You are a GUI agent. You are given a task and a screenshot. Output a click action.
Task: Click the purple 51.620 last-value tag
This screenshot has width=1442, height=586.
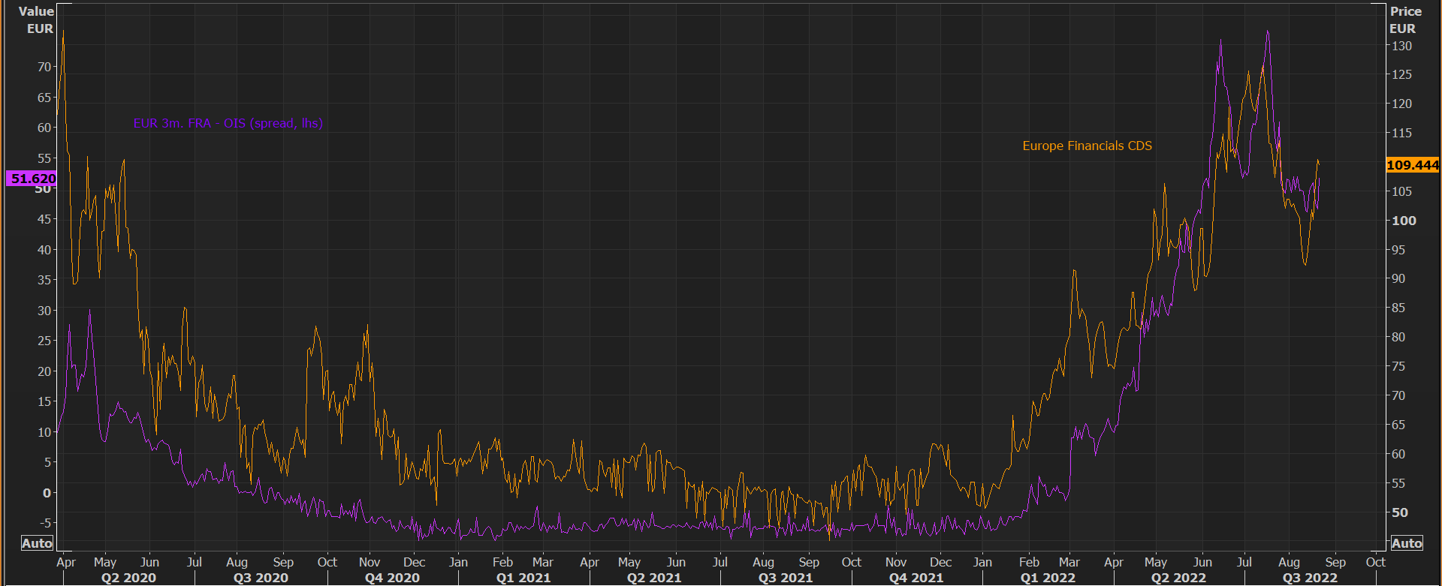32,179
